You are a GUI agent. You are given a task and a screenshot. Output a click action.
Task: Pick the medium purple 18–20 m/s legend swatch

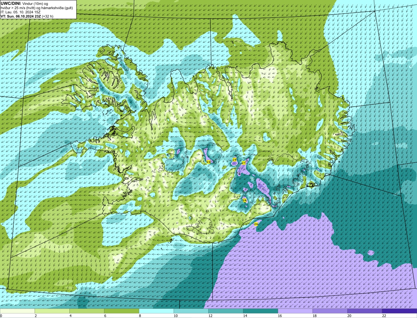click(x=330, y=311)
